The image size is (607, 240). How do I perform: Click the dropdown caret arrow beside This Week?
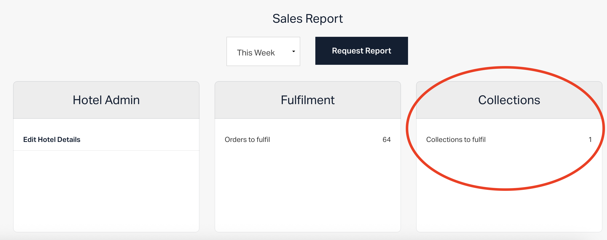[x=293, y=51]
